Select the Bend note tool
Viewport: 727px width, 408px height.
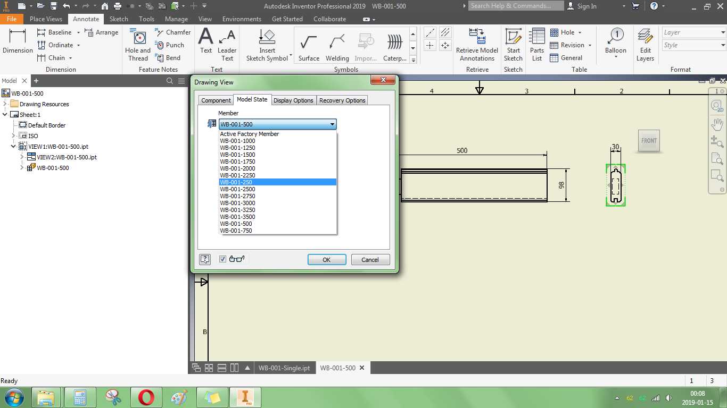click(168, 58)
